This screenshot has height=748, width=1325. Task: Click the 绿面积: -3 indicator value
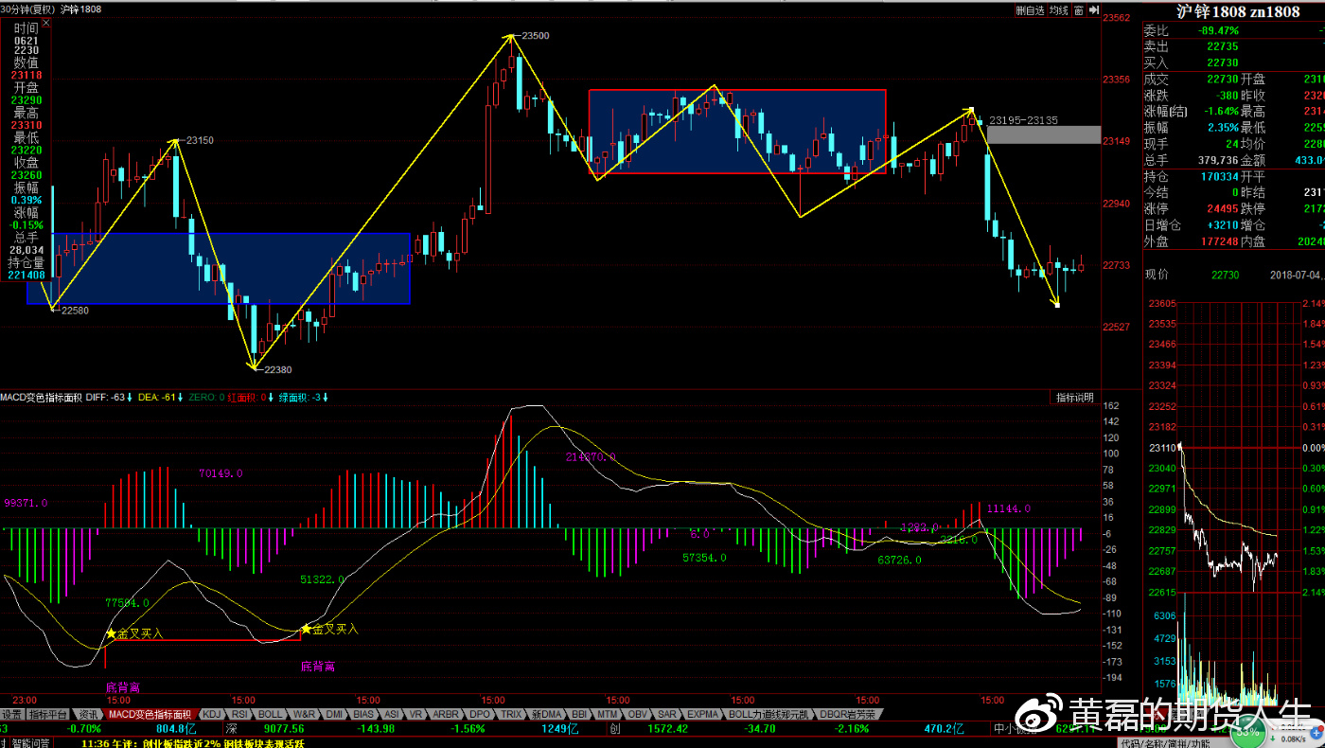pos(303,397)
